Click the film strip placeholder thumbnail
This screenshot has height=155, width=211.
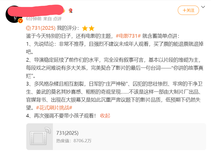coord(40,137)
